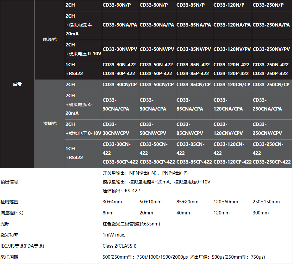Click the 接插式 category cell

50,124
